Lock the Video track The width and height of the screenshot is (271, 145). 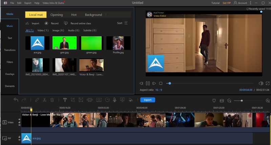pos(19,122)
